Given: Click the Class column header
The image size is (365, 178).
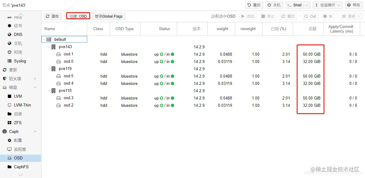Looking at the screenshot, I should pos(98,29).
